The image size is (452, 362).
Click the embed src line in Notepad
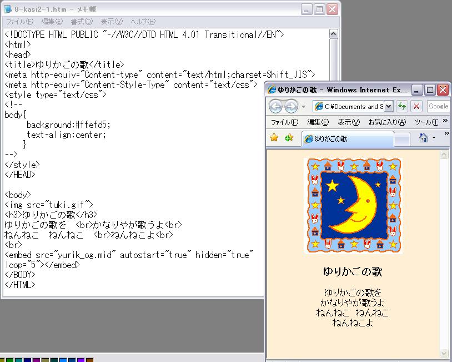pyautogui.click(x=129, y=255)
